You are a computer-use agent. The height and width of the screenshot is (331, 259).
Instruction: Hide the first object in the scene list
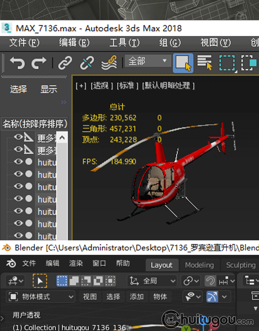click(18, 137)
